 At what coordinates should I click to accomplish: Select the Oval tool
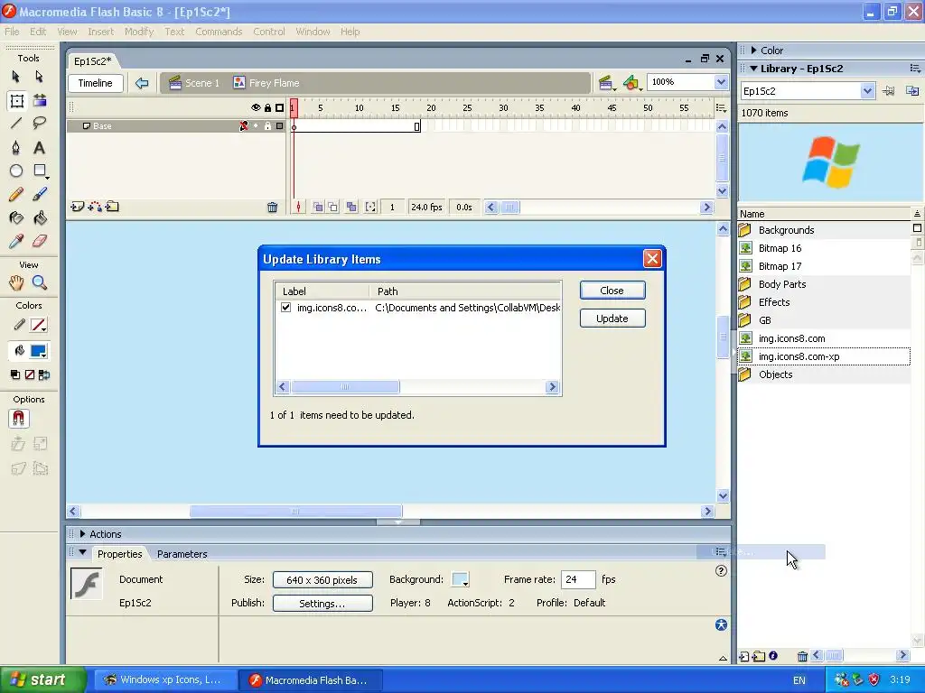pyautogui.click(x=16, y=171)
